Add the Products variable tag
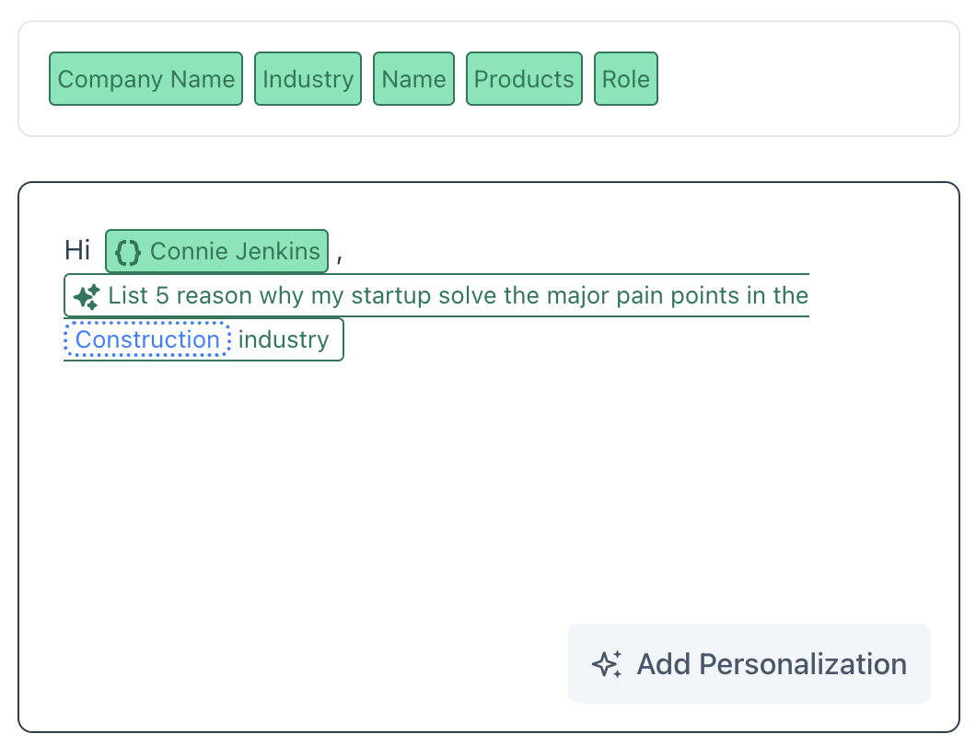Image resolution: width=976 pixels, height=745 pixels. [x=524, y=79]
